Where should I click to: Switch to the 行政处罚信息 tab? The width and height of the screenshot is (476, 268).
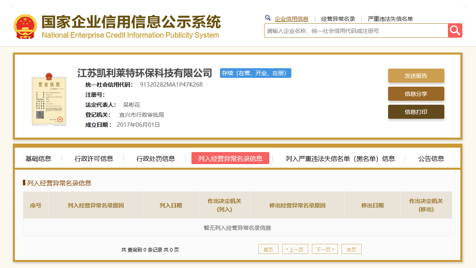(x=155, y=158)
